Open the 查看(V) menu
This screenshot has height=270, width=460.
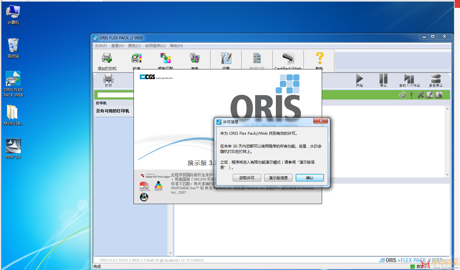[118, 46]
